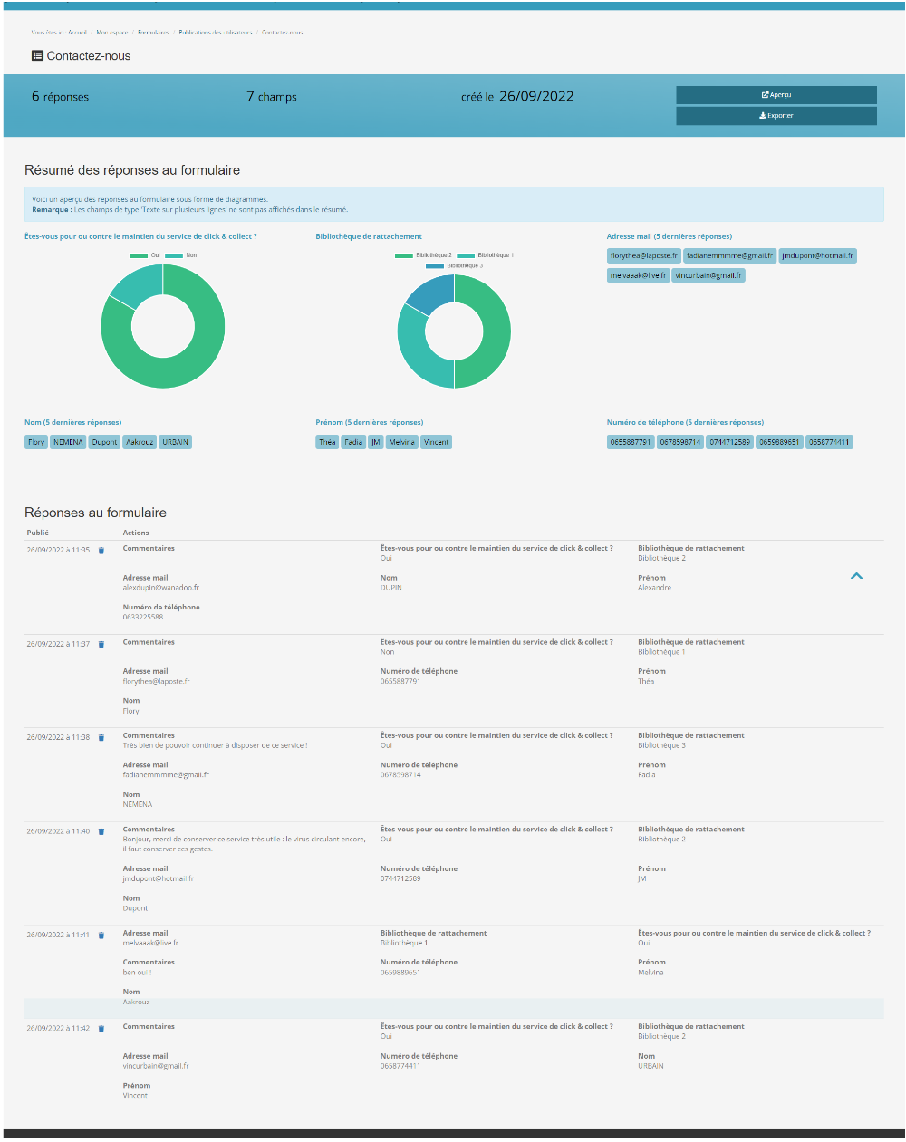
Task: Toggle 'Bibliothèque 3' legend entry
Action: click(x=455, y=266)
